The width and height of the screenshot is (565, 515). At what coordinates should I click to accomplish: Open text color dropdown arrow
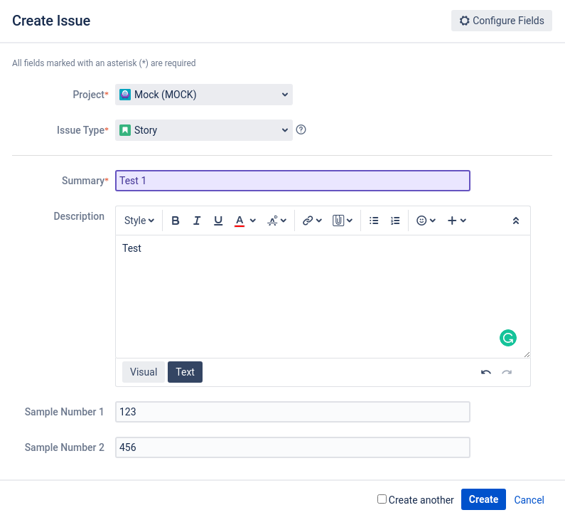pyautogui.click(x=253, y=221)
